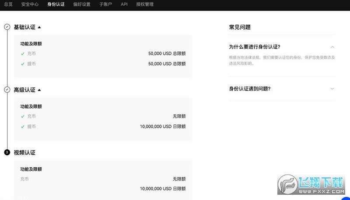Switch to the 安全中心 tab
The width and height of the screenshot is (350, 200).
30,4
